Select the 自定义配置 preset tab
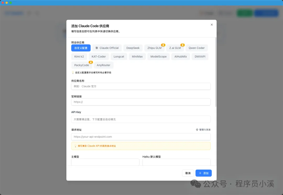Image resolution: width=283 pixels, height=195 pixels. [81, 48]
